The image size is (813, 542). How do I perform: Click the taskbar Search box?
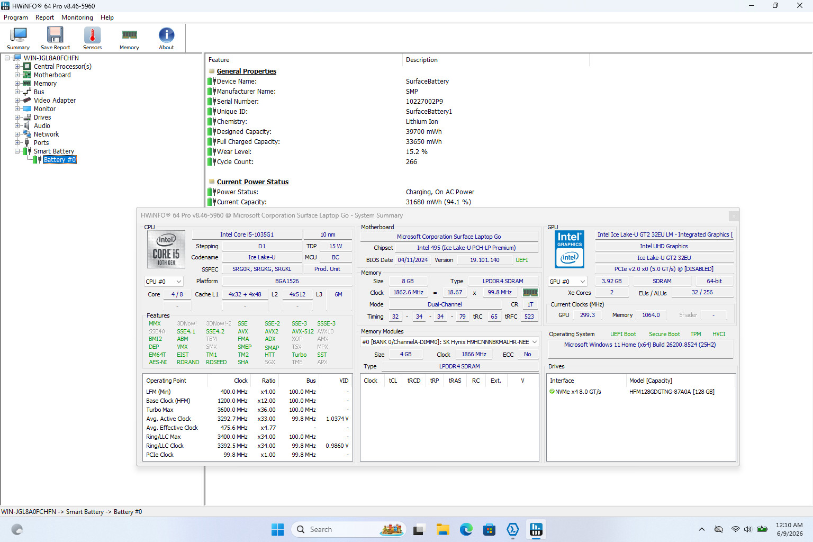pyautogui.click(x=349, y=529)
